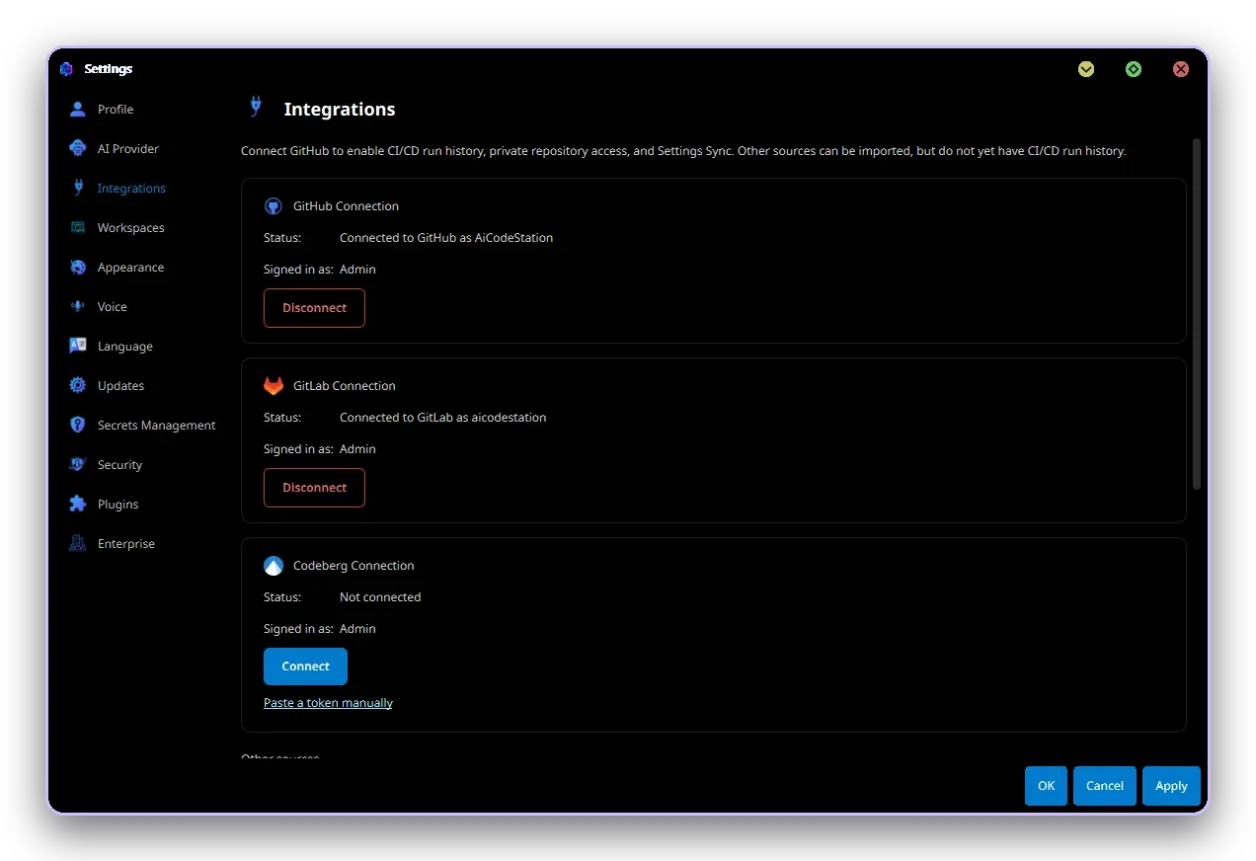Screen dimensions: 1256x861
Task: Click the Enterprise building icon
Action: click(x=78, y=543)
